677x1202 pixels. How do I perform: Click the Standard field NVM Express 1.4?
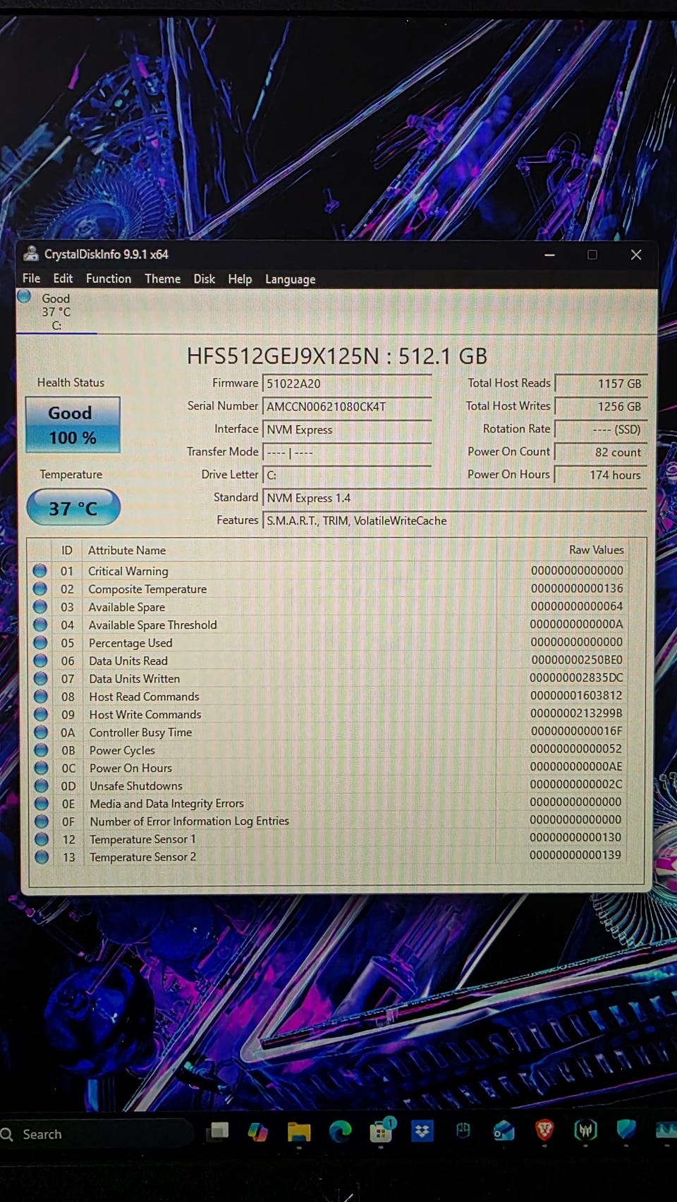tap(455, 498)
